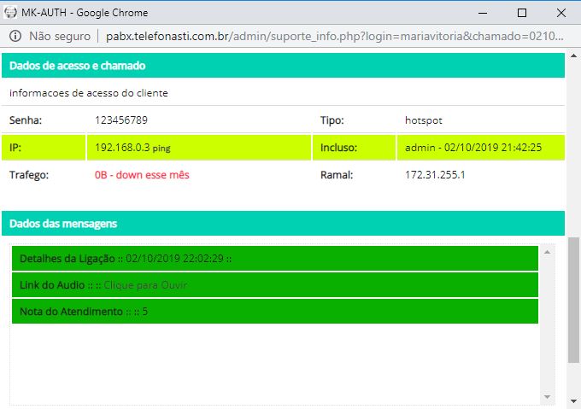Click the Trafego: label
Image resolution: width=581 pixels, height=409 pixels.
tap(29, 175)
